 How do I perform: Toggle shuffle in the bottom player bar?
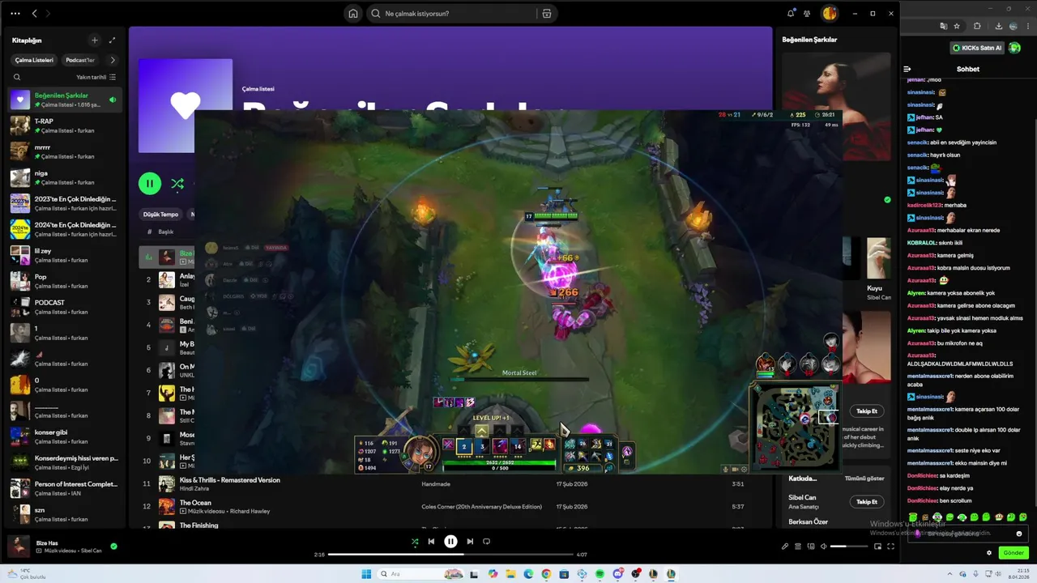tap(415, 542)
